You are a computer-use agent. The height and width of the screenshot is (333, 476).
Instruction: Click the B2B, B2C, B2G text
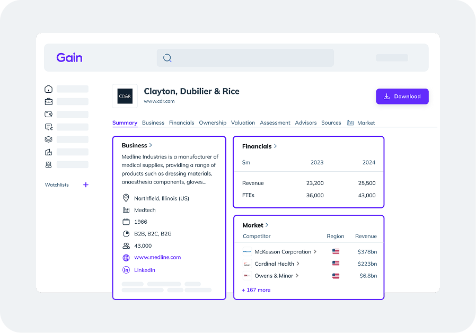click(153, 234)
